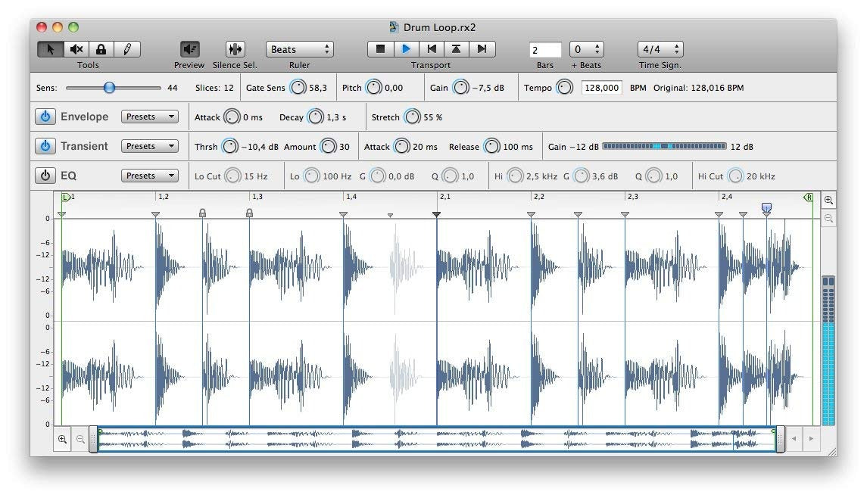This screenshot has width=867, height=498.
Task: Toggle the Preview speaker button
Action: [x=189, y=49]
